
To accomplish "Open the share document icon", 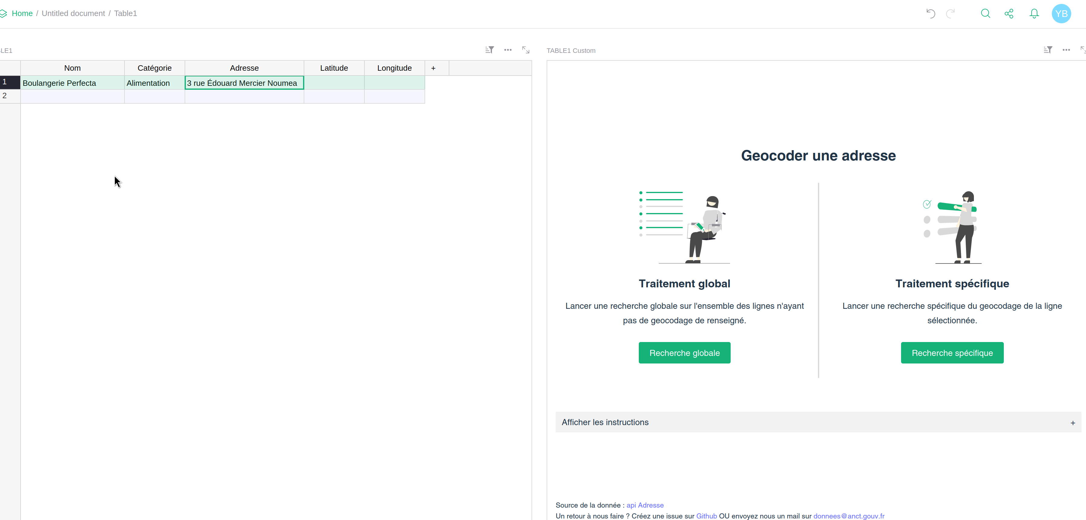I will (x=1009, y=14).
